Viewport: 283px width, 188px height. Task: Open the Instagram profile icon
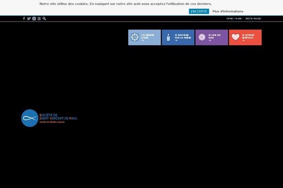34,18
